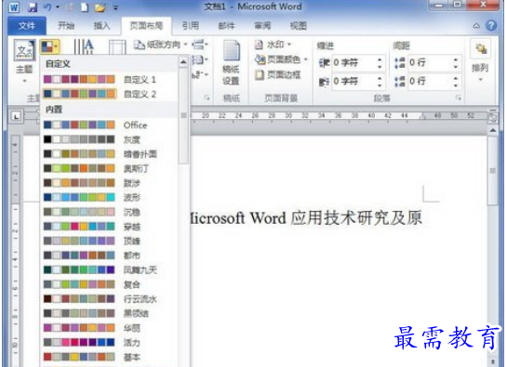Select the 自定义 1 color scheme
The image size is (507, 367).
click(x=109, y=80)
